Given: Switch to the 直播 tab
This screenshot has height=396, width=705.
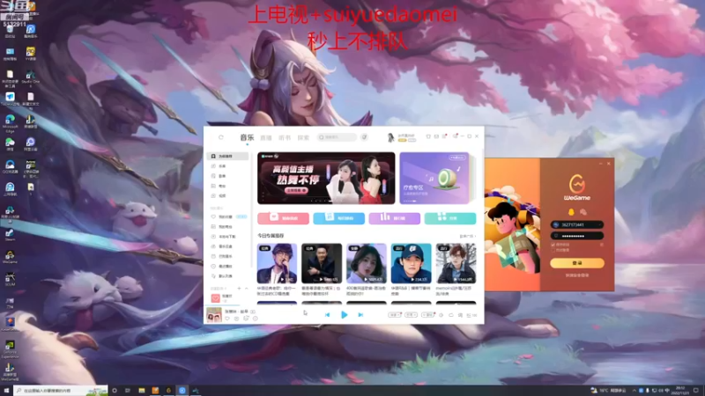Looking at the screenshot, I should point(266,138).
